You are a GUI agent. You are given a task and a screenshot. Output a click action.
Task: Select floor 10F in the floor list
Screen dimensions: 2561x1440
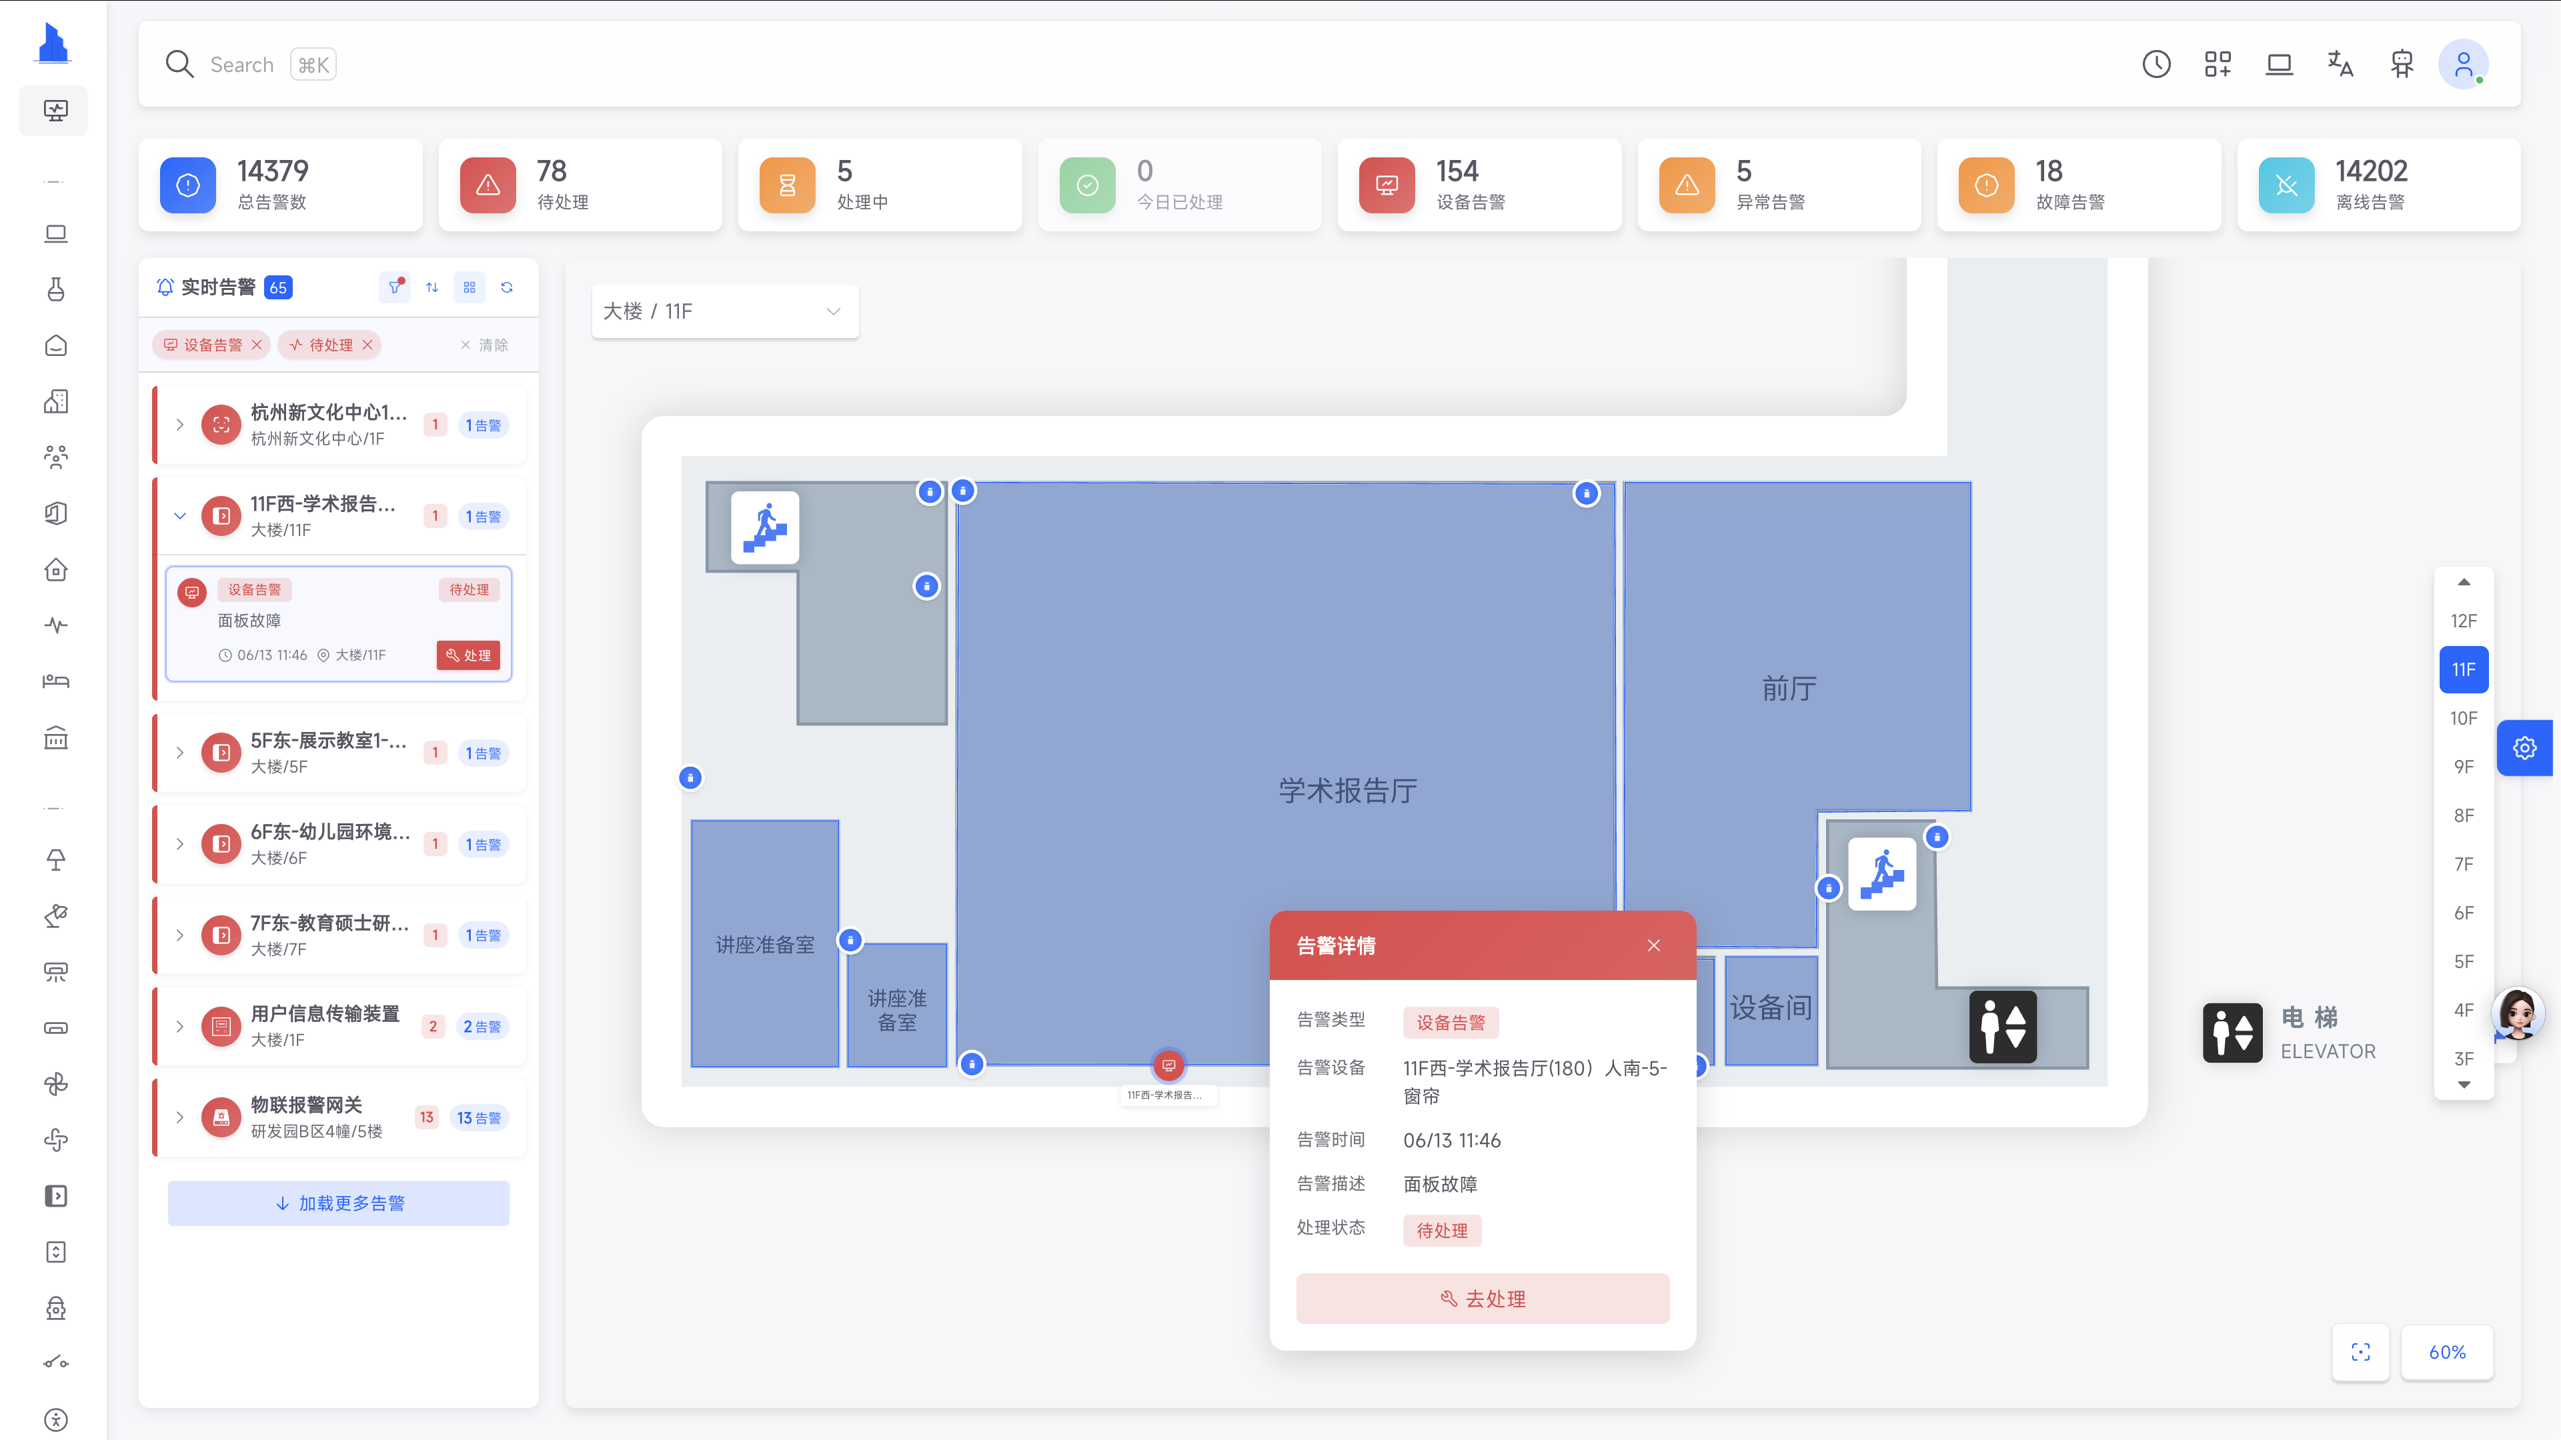[2462, 717]
